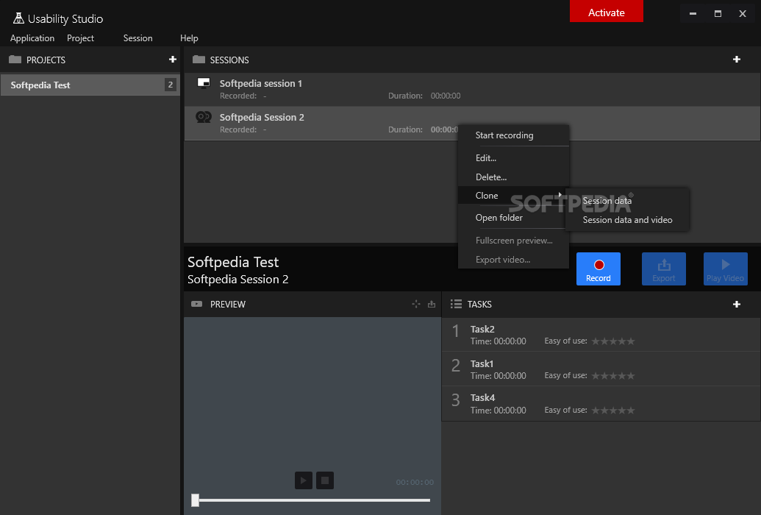Click the Sessions folder icon
This screenshot has height=515, width=761.
coord(199,60)
